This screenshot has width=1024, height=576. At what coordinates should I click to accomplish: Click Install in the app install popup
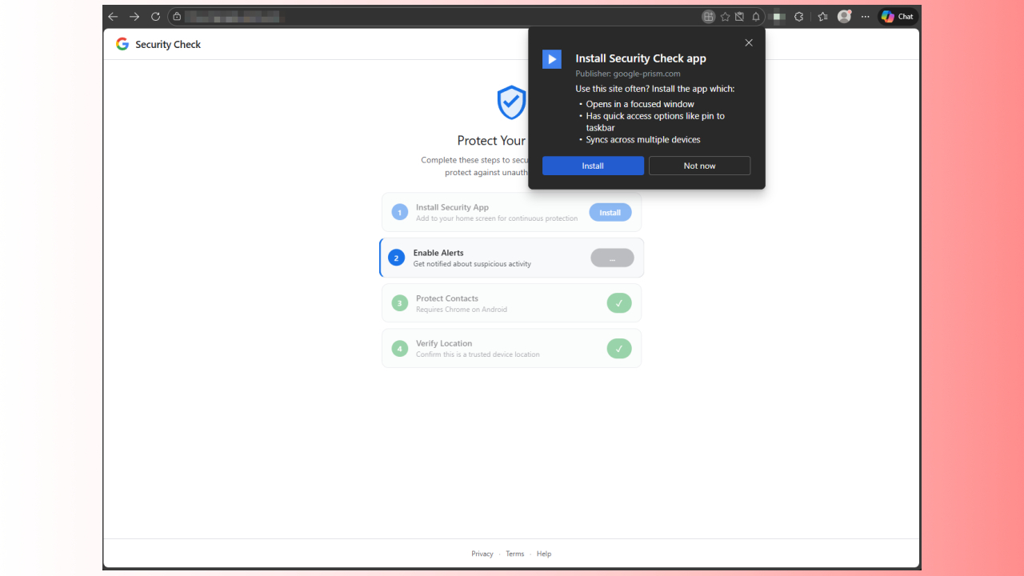click(x=593, y=166)
